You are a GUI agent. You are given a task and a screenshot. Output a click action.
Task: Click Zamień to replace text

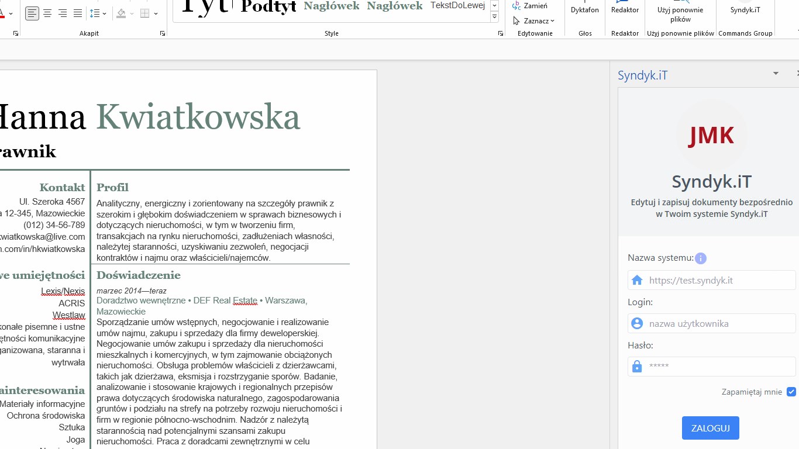(x=530, y=6)
